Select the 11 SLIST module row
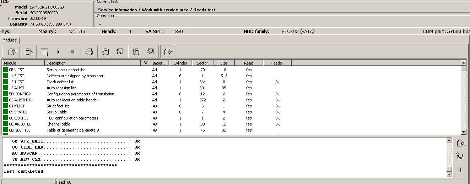The height and width of the screenshot is (184, 470). coord(231,76)
